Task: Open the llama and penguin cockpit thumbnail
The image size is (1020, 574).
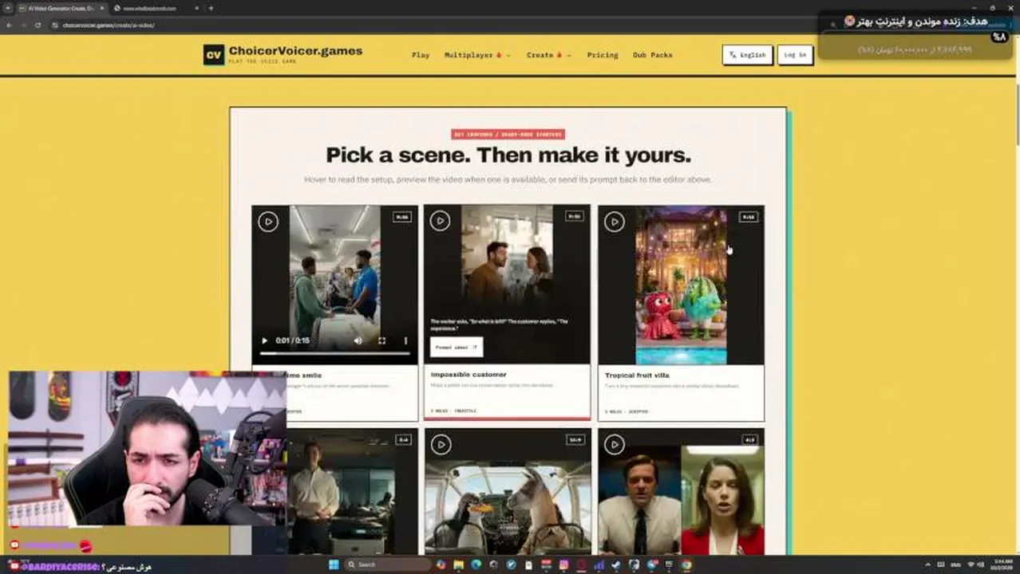Action: tap(508, 491)
